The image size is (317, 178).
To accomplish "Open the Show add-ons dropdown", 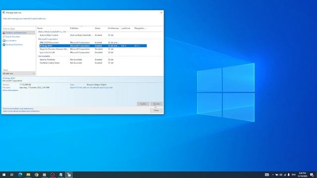I will pos(19,74).
